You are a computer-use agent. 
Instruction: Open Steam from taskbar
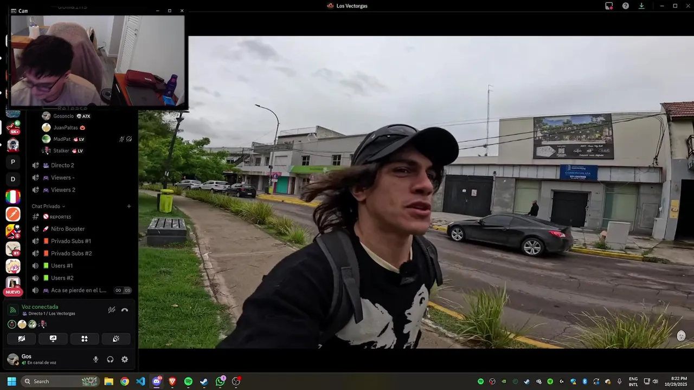coord(204,381)
